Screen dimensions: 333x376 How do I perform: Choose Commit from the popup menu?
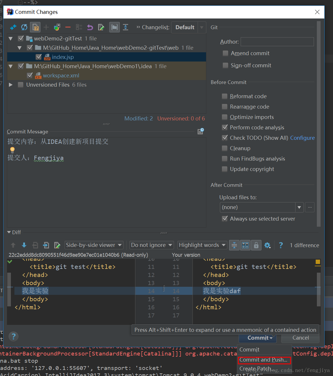pos(264,350)
